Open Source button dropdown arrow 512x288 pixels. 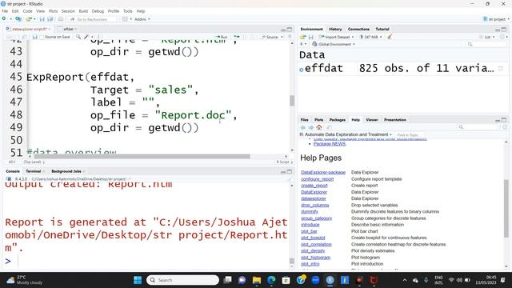[x=282, y=37]
